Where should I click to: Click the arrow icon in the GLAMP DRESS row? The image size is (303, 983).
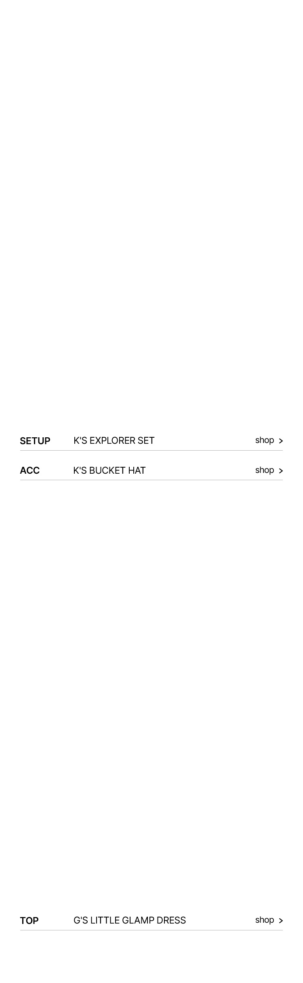click(x=281, y=921)
